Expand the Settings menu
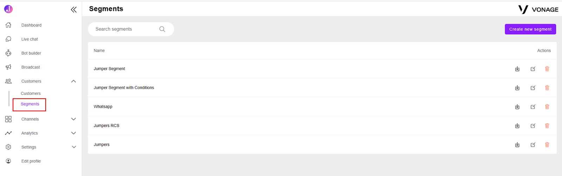 point(73,147)
